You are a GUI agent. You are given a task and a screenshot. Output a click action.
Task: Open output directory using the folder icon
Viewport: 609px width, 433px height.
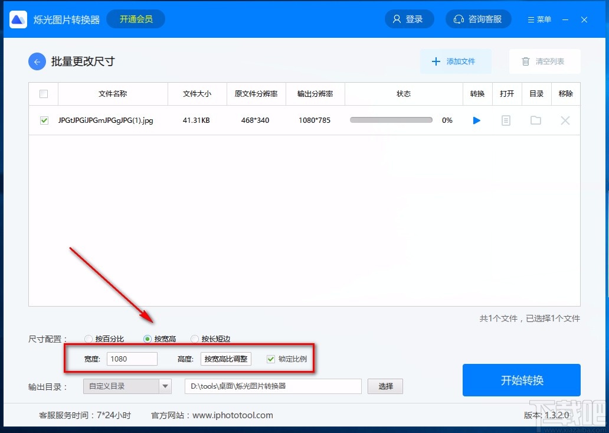click(535, 120)
